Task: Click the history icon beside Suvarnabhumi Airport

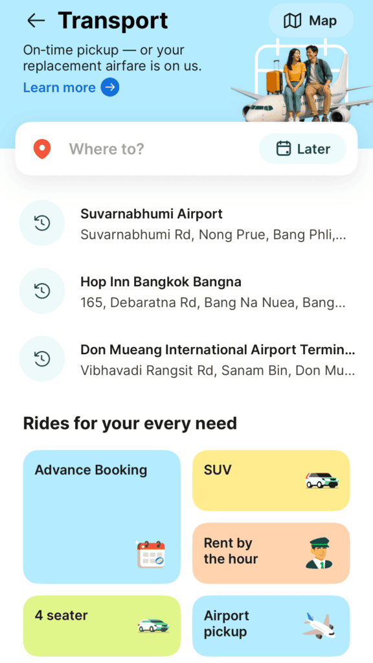Action: point(41,223)
